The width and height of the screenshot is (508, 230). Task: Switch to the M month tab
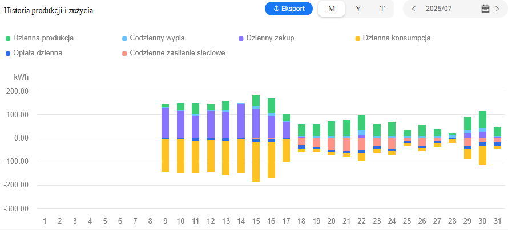[332, 9]
